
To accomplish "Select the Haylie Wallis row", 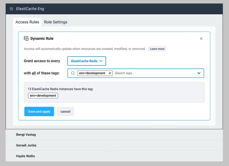I will point(25,156).
